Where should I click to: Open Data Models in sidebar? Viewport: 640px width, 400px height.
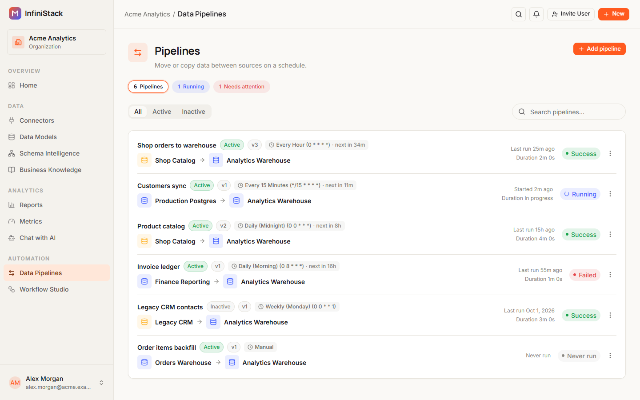click(56, 137)
